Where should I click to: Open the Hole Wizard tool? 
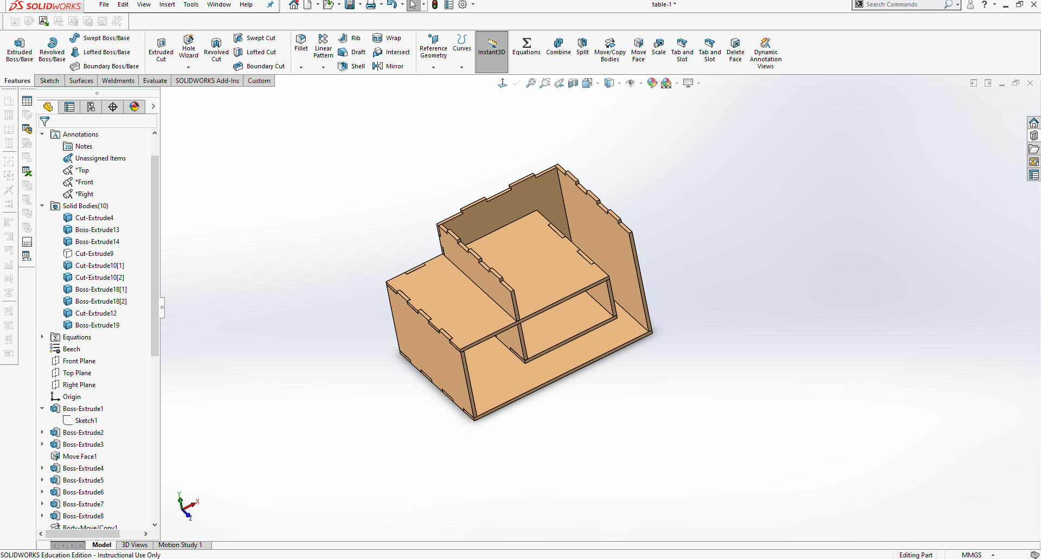[x=189, y=47]
